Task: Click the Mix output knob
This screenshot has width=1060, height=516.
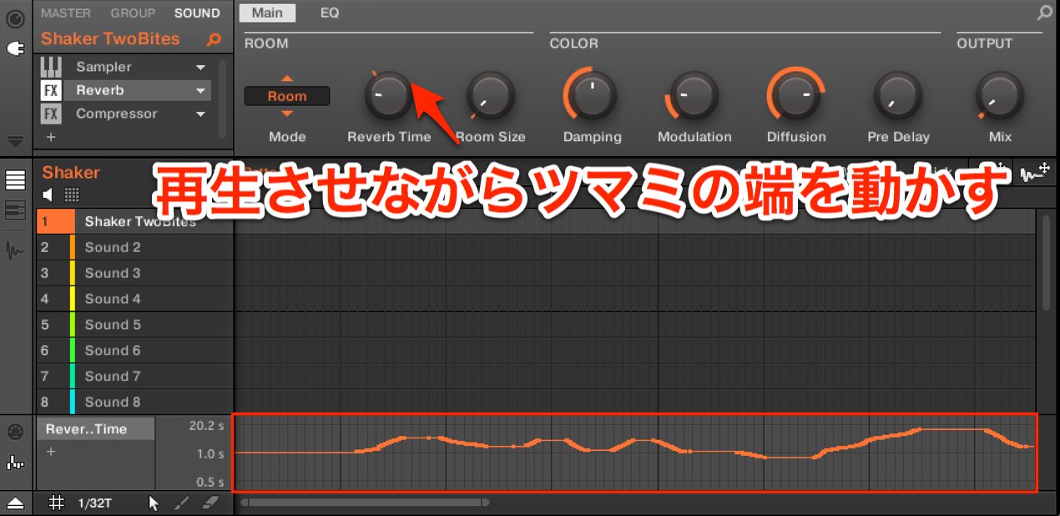Action: pyautogui.click(x=1000, y=95)
